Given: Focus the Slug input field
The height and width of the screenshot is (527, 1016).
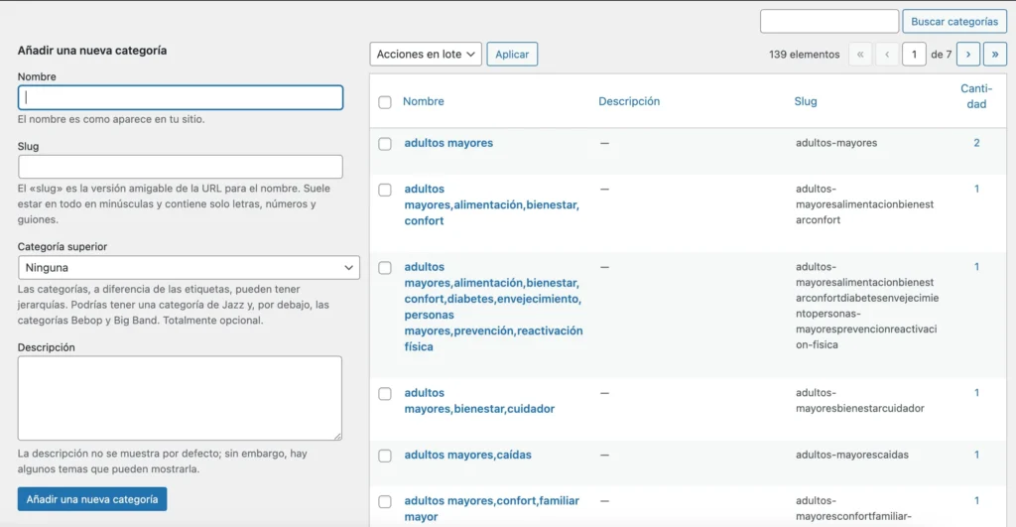Looking at the screenshot, I should [181, 167].
